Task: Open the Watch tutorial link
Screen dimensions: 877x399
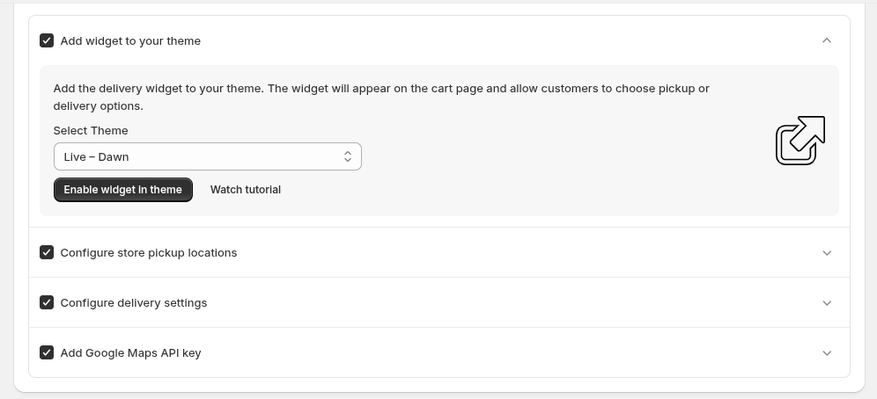Action: coord(246,190)
